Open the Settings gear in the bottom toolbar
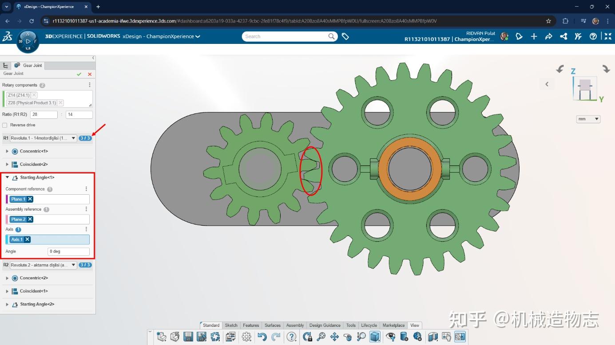This screenshot has height=345, width=615. 247,337
